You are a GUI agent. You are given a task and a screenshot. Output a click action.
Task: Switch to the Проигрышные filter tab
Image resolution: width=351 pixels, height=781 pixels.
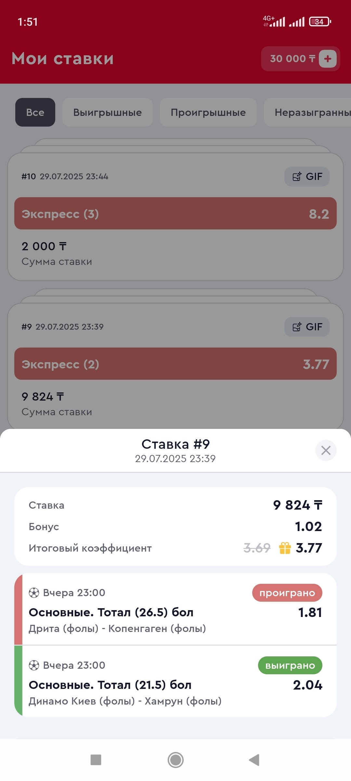208,112
